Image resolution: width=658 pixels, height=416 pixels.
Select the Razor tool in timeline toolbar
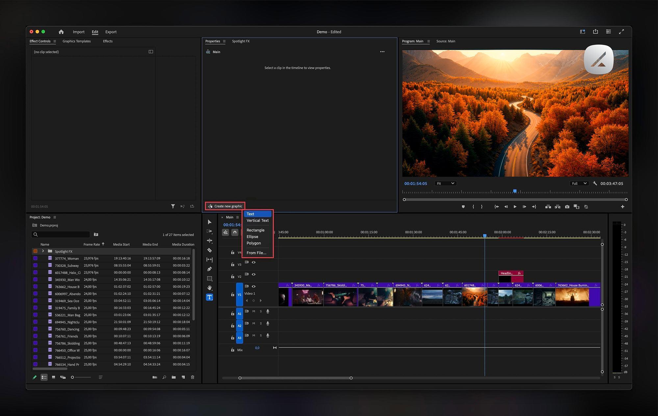[x=210, y=250]
